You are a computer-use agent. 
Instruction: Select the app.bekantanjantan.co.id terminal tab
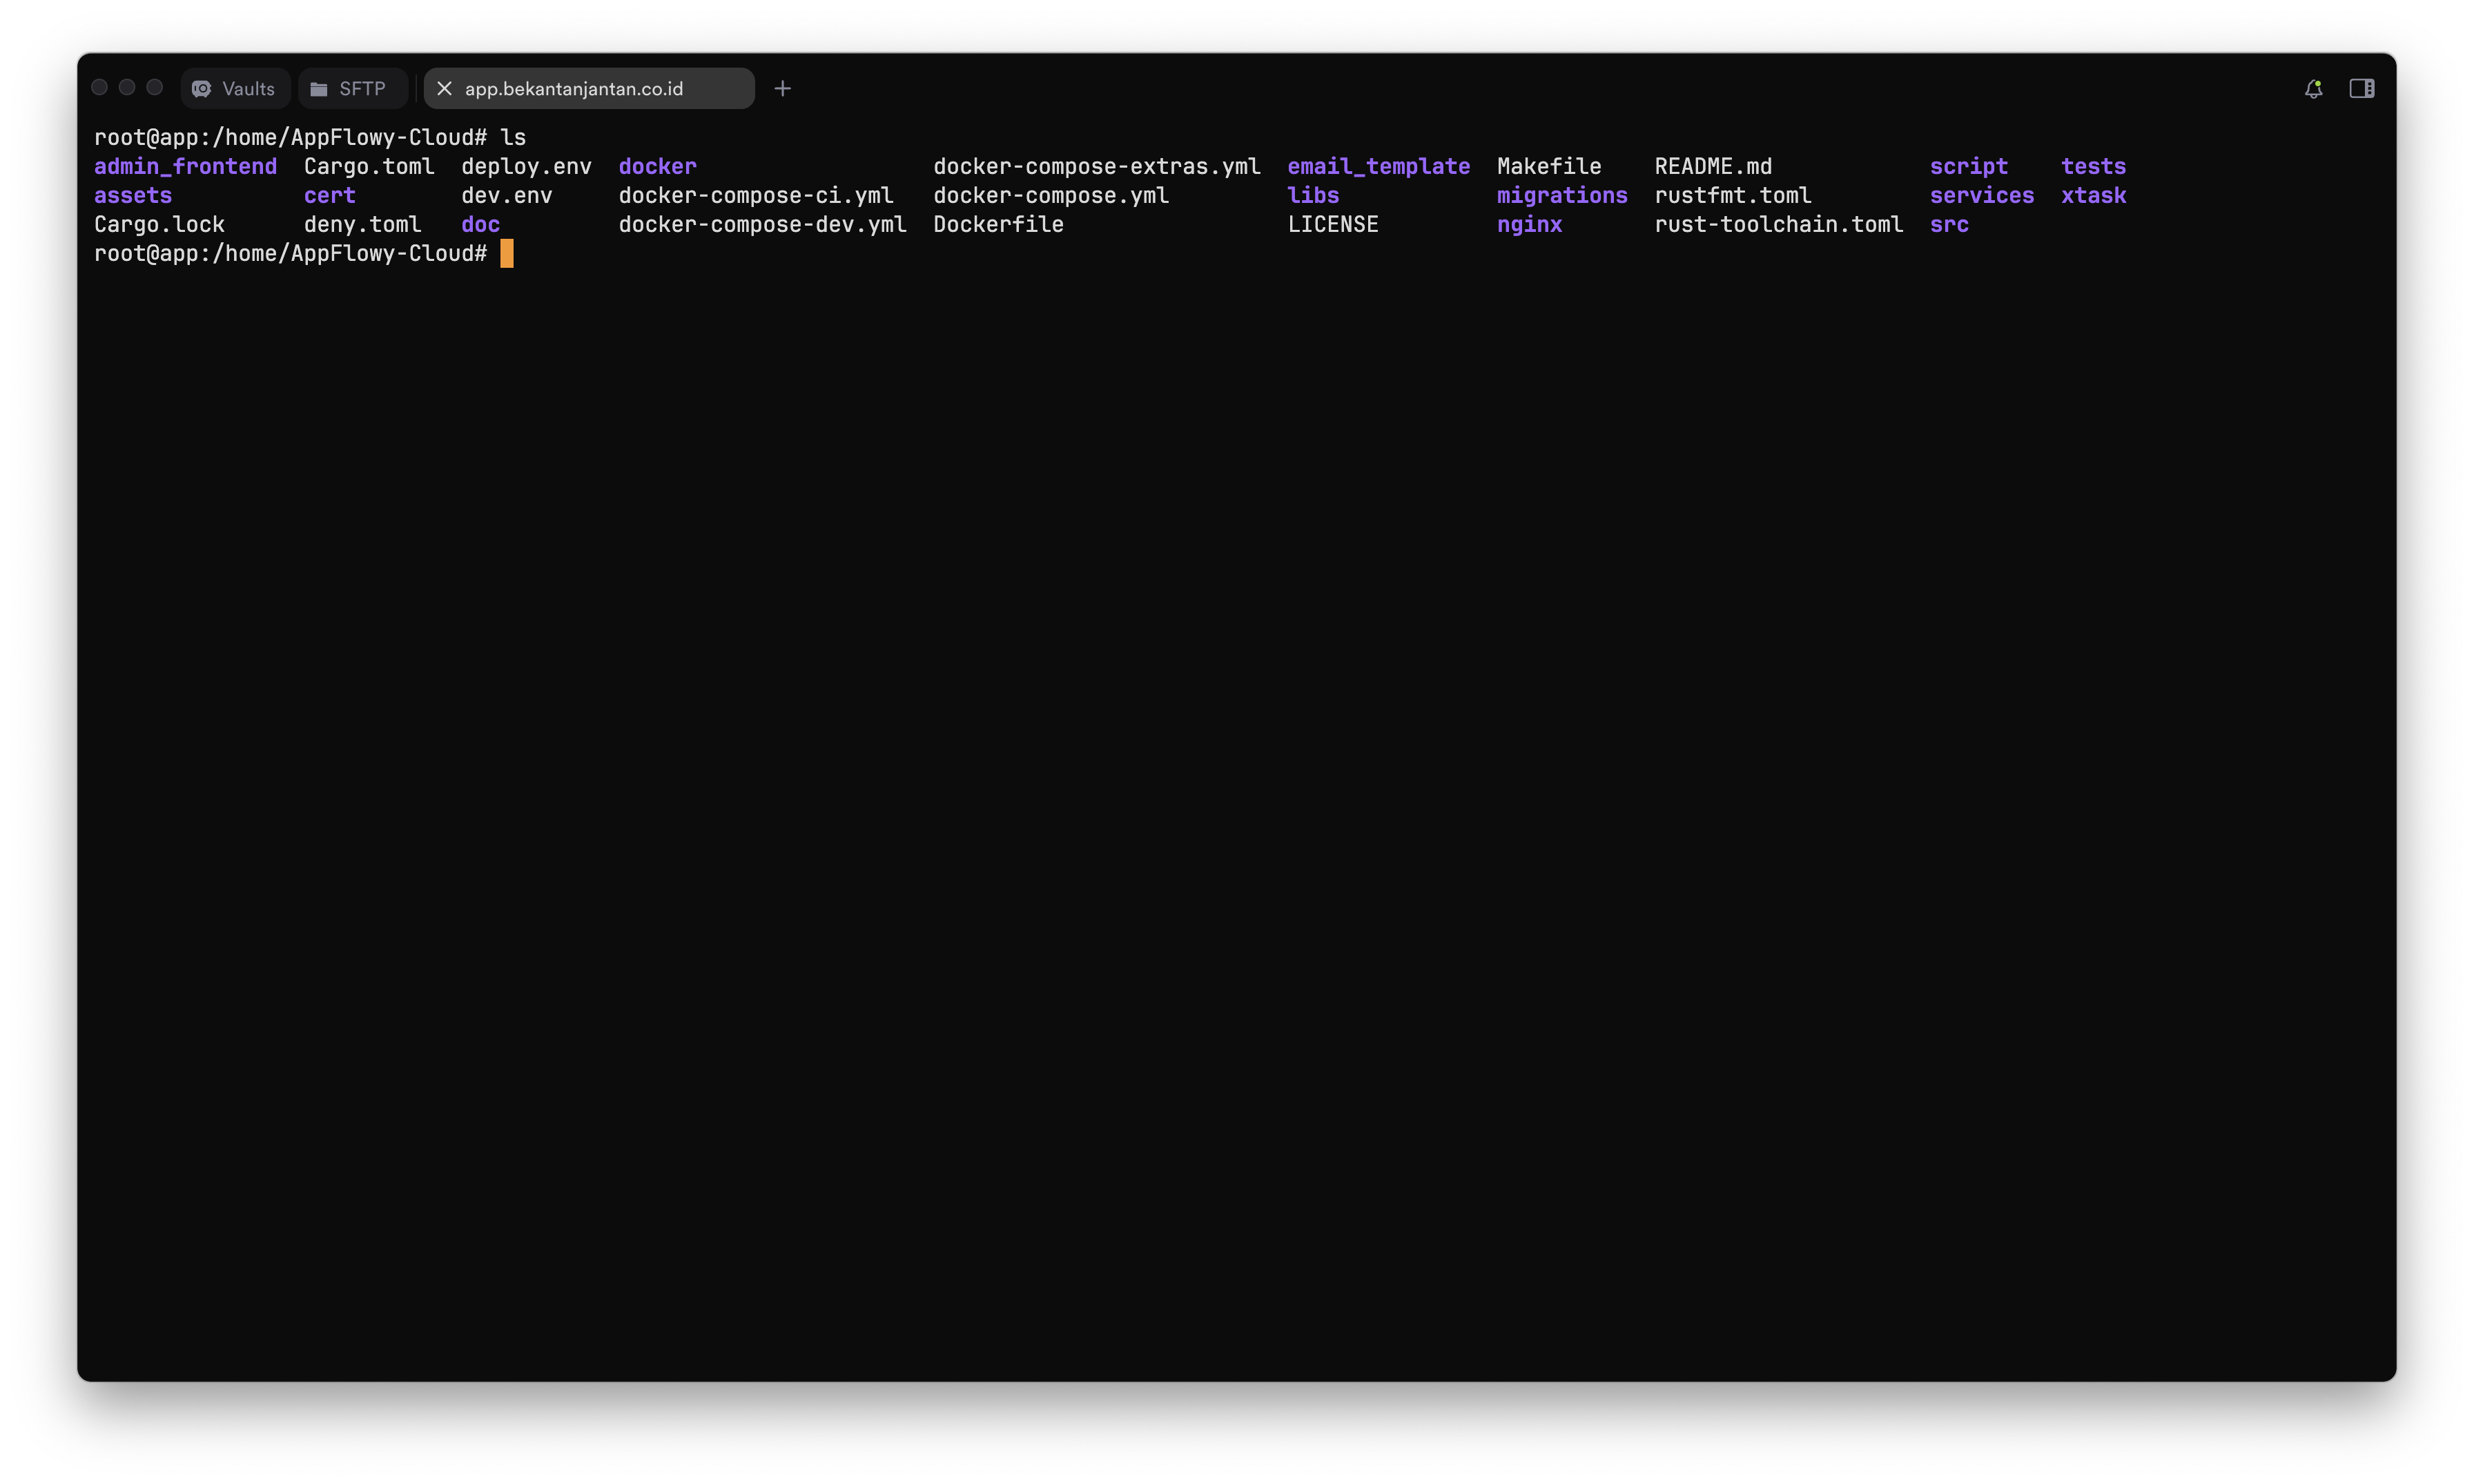588,89
